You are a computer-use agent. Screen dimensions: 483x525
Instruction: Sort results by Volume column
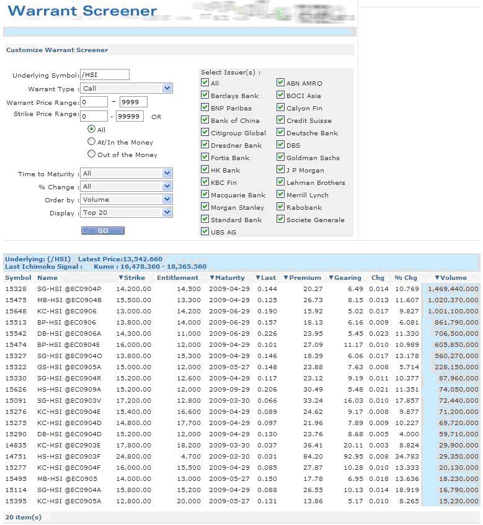(451, 278)
